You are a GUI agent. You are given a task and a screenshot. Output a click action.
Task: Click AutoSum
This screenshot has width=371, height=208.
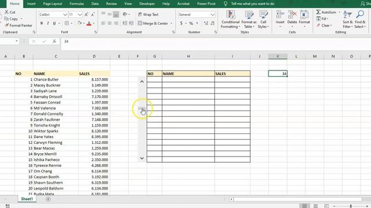coord(326,12)
